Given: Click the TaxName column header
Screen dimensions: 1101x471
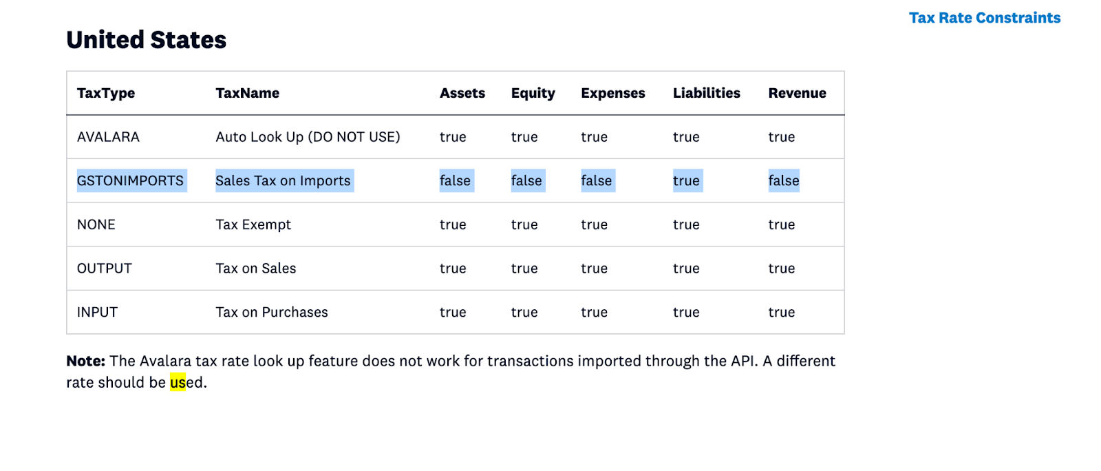Looking at the screenshot, I should click(247, 93).
